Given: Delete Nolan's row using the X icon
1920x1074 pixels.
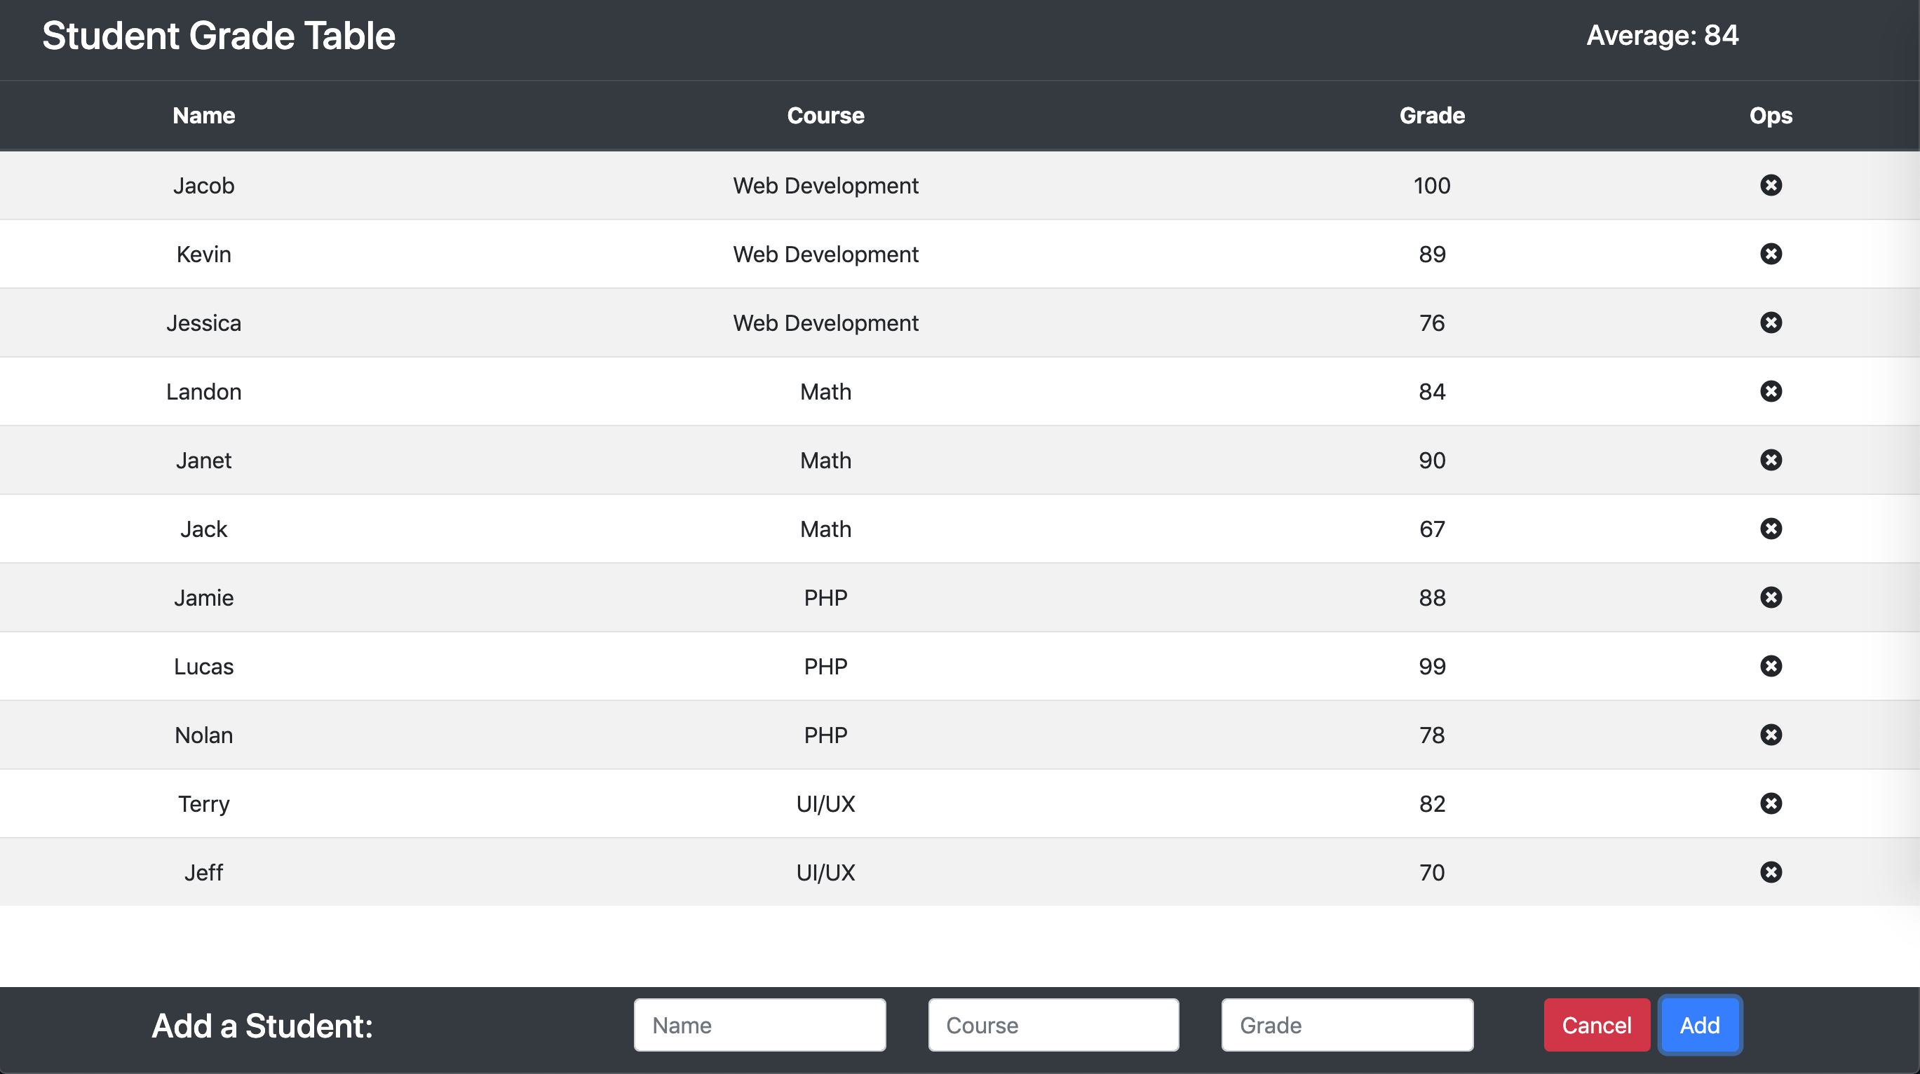Looking at the screenshot, I should tap(1770, 735).
